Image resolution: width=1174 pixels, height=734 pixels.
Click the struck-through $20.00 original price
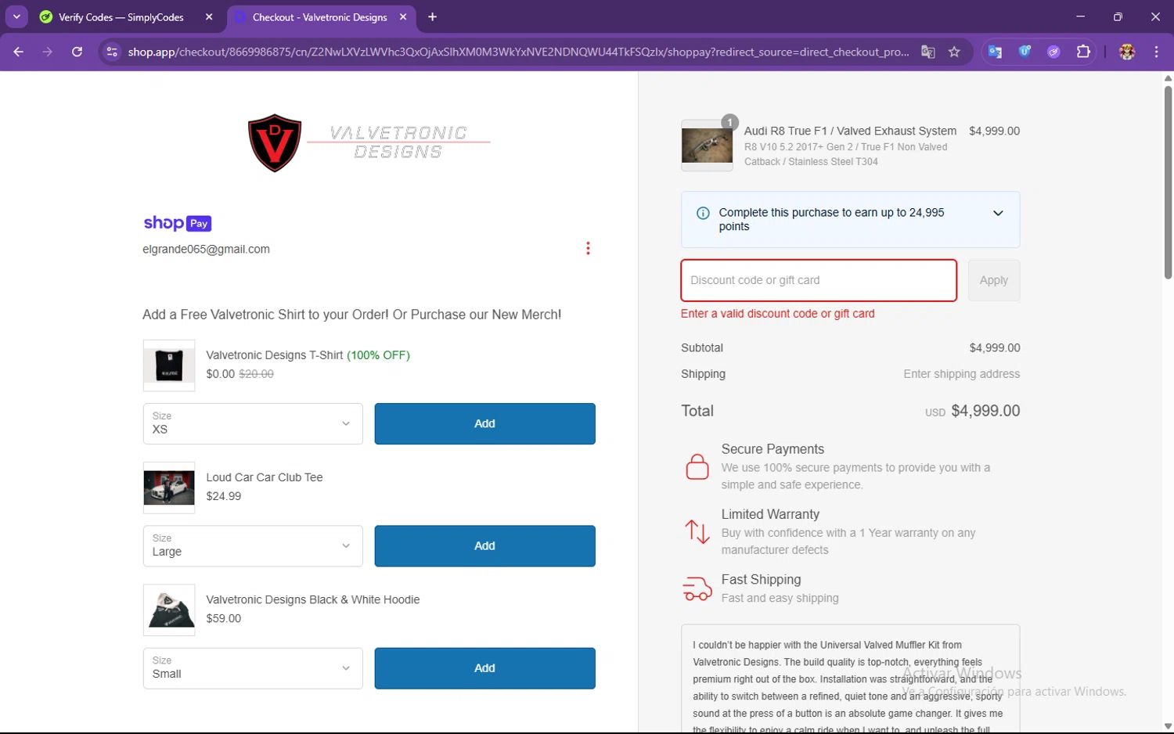[x=256, y=374]
